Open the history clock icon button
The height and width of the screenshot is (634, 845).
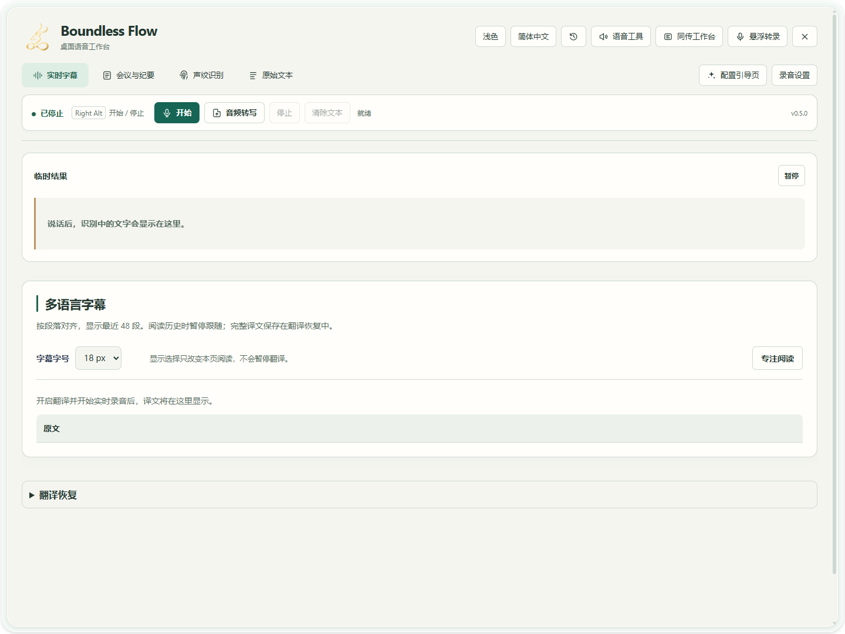[573, 36]
